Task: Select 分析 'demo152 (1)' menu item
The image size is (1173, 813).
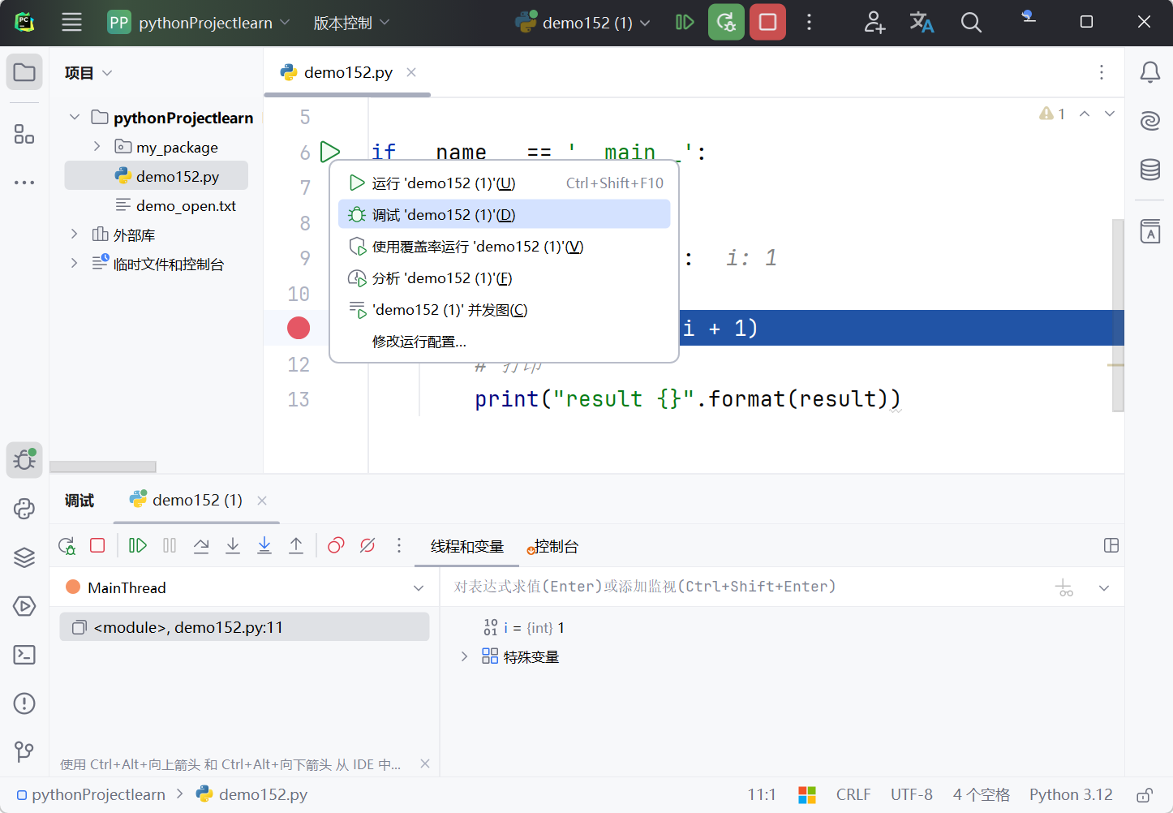Action: (504, 278)
